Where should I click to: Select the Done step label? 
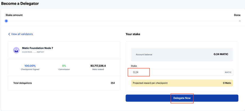237,15
